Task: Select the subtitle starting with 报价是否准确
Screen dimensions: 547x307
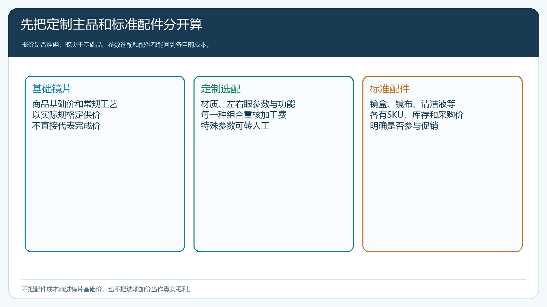Action: tap(117, 45)
